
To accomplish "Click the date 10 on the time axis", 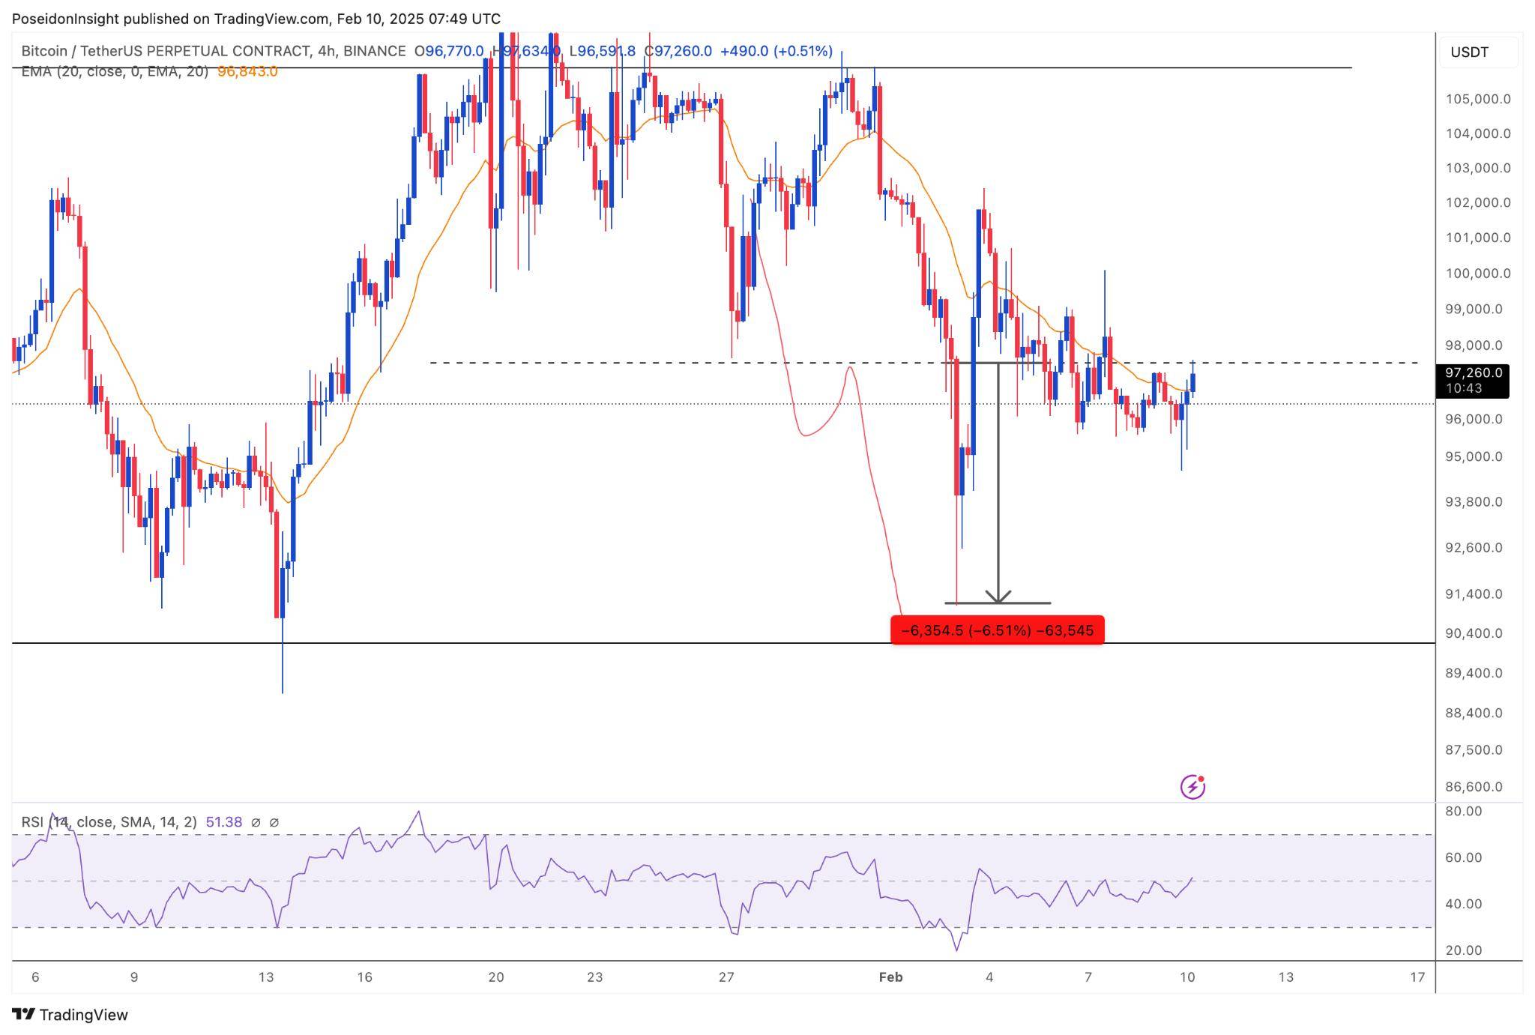I will pyautogui.click(x=1187, y=977).
